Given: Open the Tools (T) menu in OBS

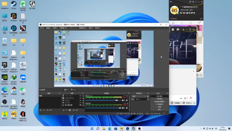Looking at the screenshot, I should click(x=91, y=28).
